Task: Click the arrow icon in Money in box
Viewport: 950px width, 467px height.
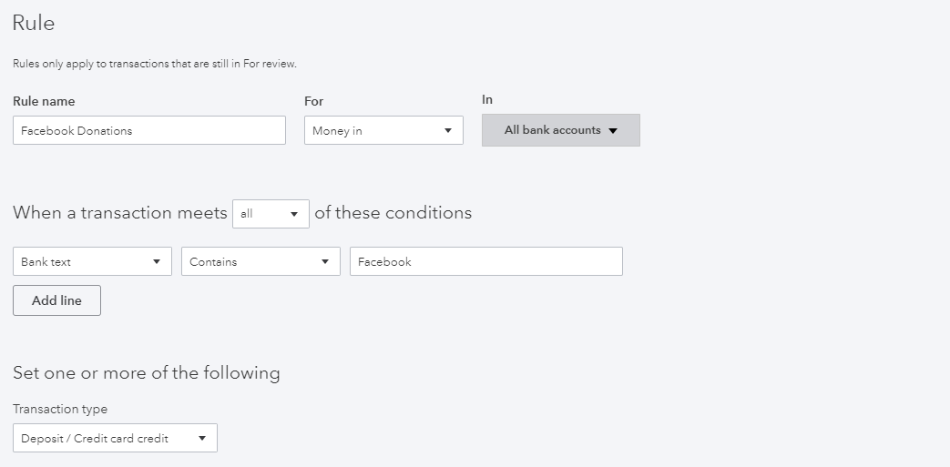Action: tap(448, 131)
